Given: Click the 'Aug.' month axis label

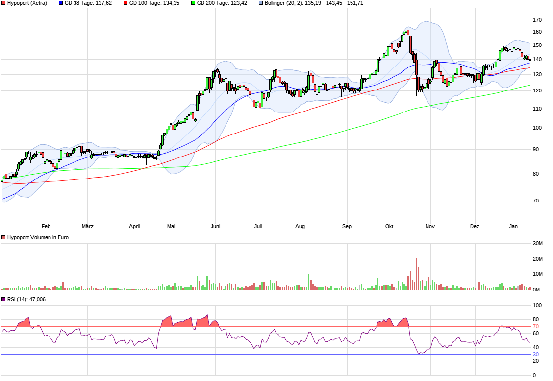Looking at the screenshot, I should tap(301, 226).
